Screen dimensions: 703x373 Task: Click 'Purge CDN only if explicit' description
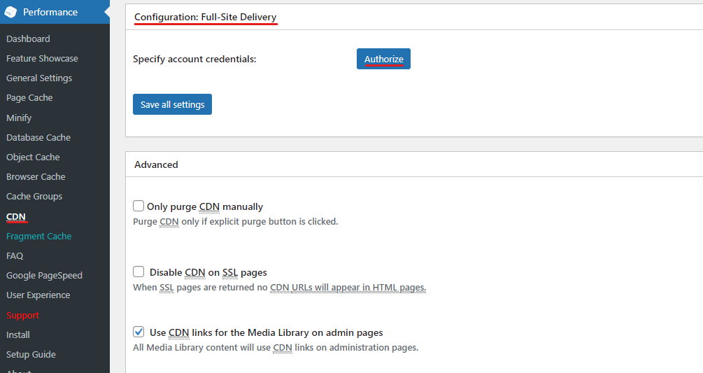(236, 221)
